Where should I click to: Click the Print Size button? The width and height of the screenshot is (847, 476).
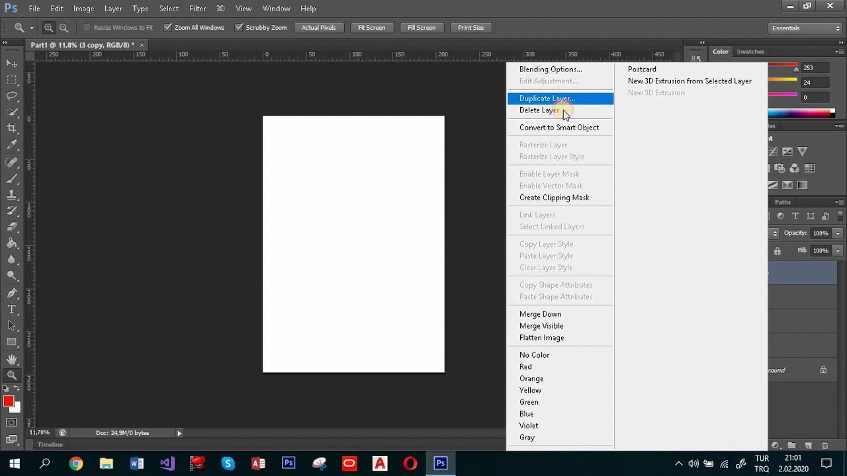pos(470,28)
